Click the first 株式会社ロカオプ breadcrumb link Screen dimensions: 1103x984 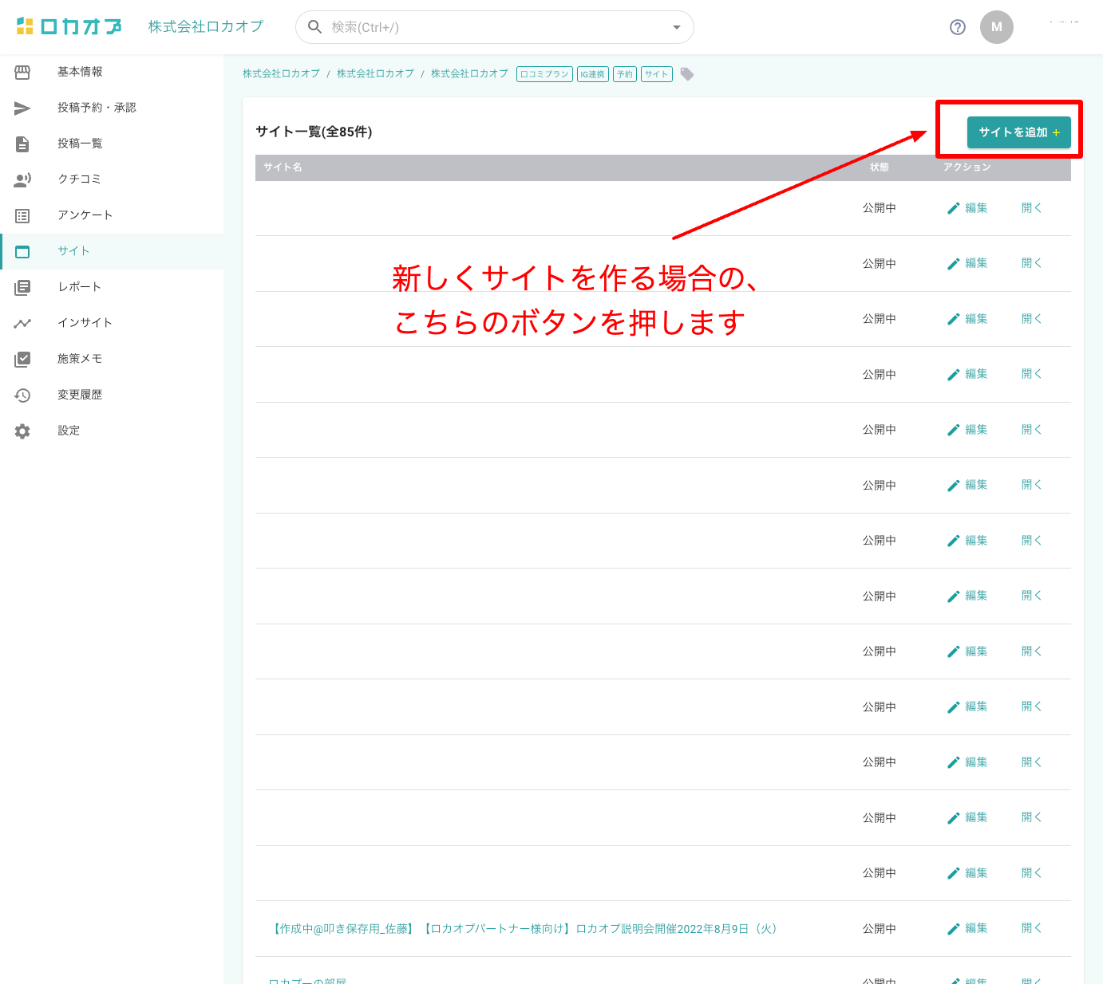[281, 74]
